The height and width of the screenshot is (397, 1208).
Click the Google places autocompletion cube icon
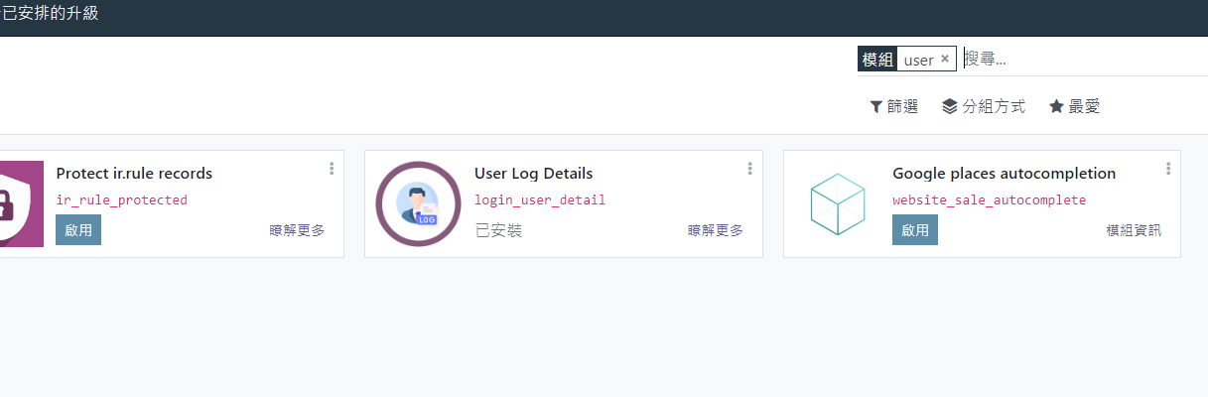coord(837,203)
